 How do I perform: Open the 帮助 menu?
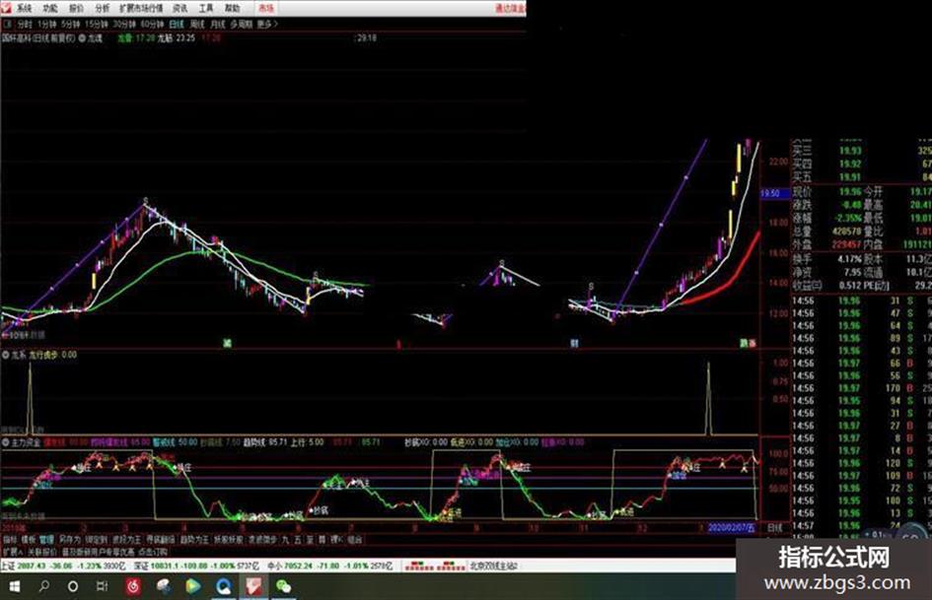coord(232,8)
